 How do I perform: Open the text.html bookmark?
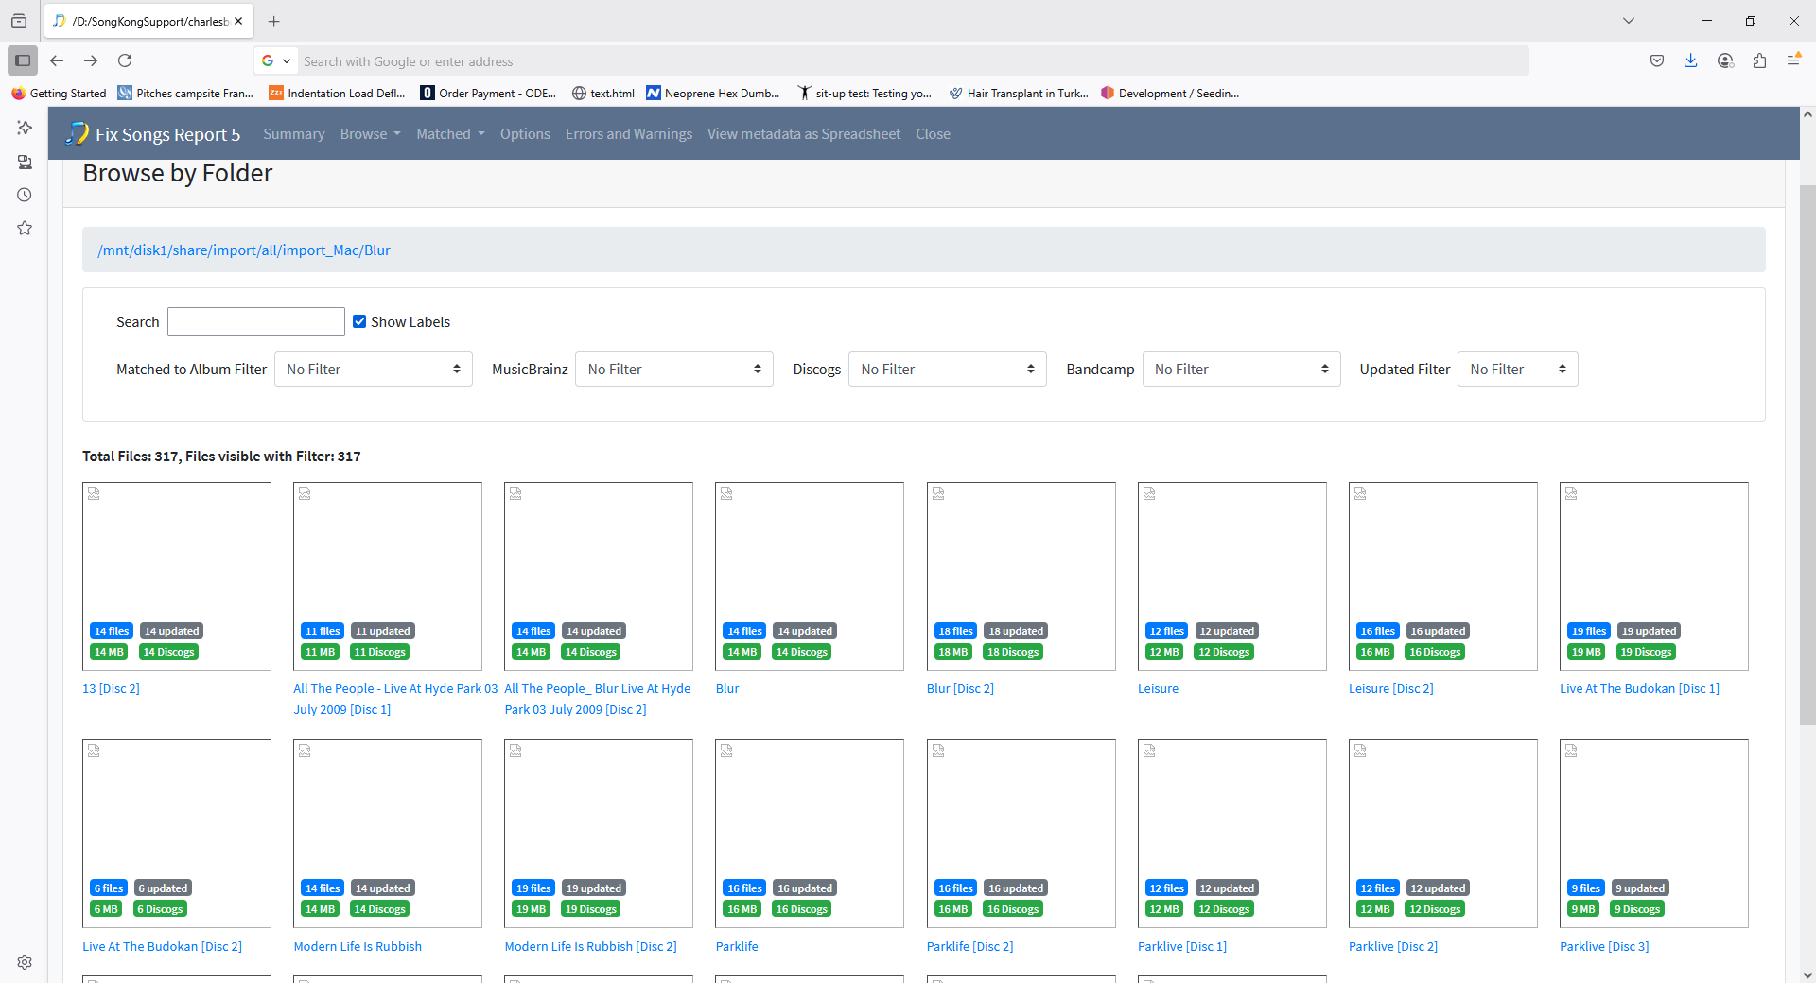coord(603,93)
